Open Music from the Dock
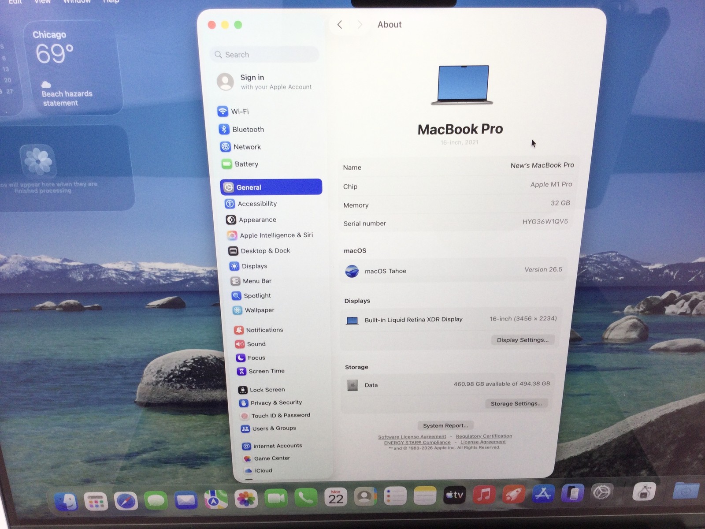 click(484, 495)
